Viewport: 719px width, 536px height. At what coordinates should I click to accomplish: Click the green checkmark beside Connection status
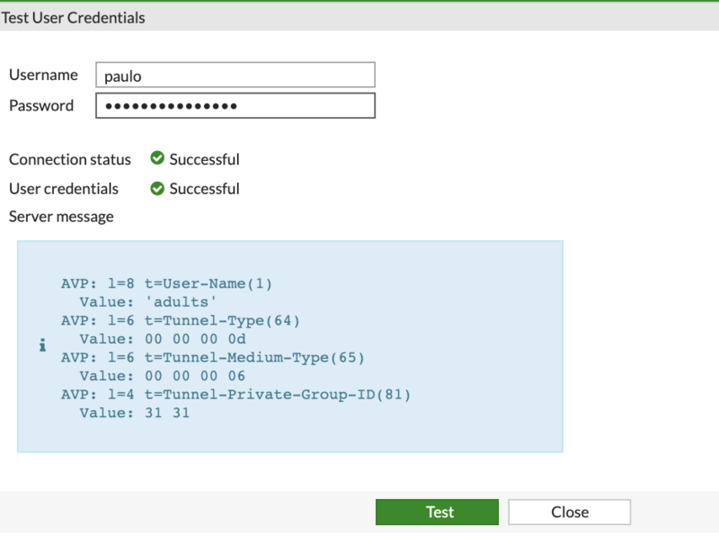coord(157,158)
